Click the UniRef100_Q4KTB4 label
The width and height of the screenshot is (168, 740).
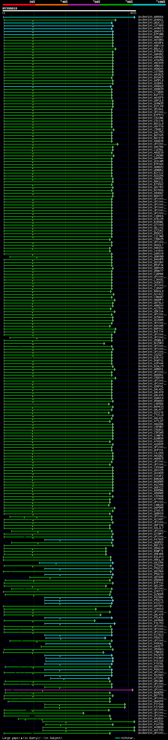pyautogui.click(x=151, y=147)
